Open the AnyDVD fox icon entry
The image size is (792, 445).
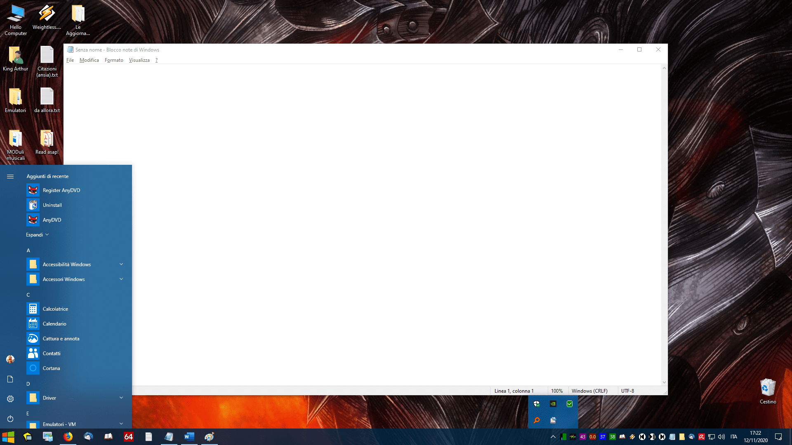click(x=52, y=220)
